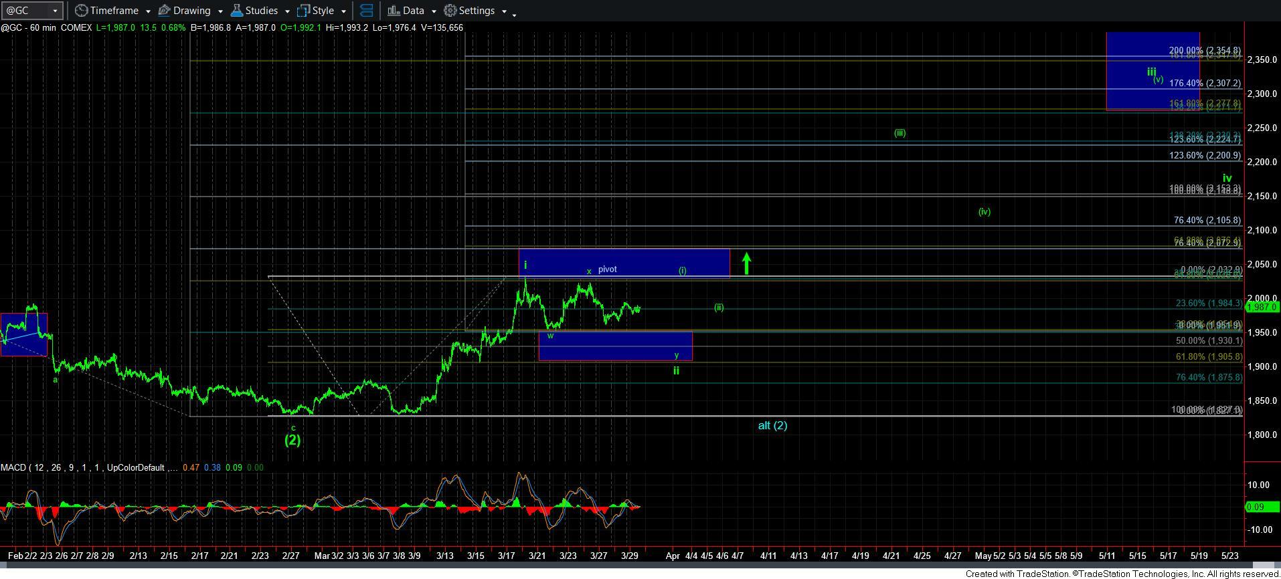
Task: Open the Timeframe menu label
Action: tap(114, 11)
